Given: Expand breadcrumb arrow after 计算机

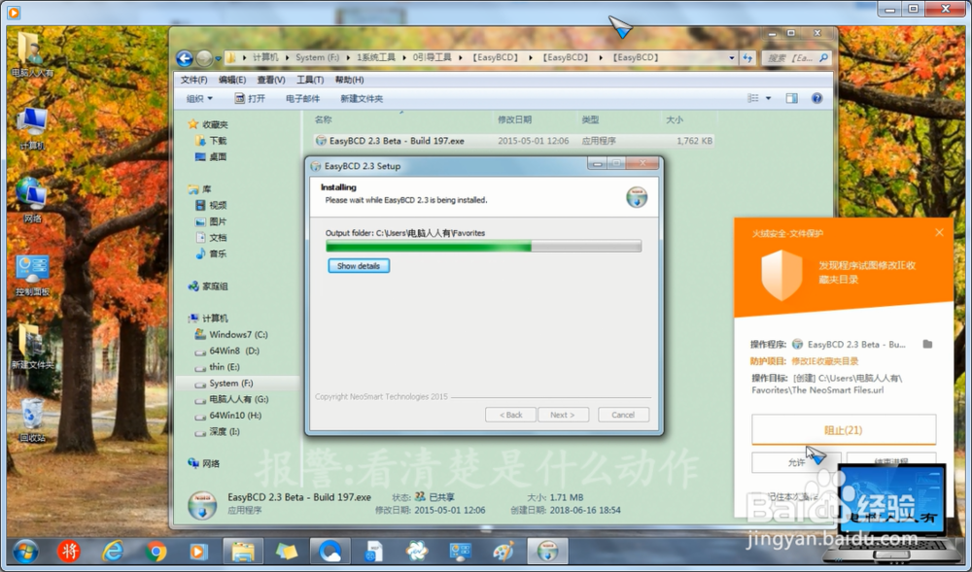Looking at the screenshot, I should (x=287, y=57).
